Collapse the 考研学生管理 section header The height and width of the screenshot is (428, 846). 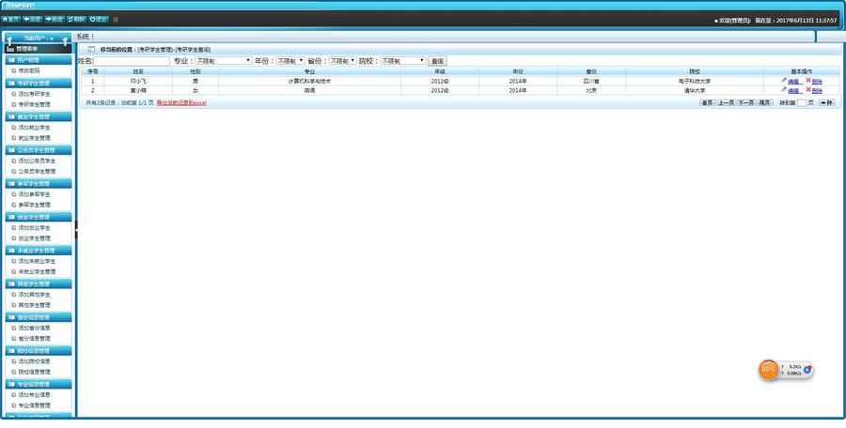(x=39, y=83)
